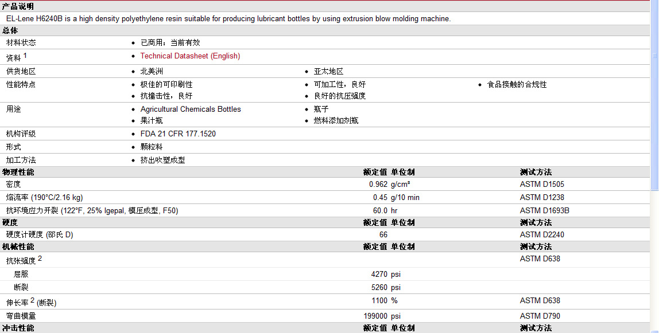Select the break value 5260
The image size is (659, 333).
379,287
